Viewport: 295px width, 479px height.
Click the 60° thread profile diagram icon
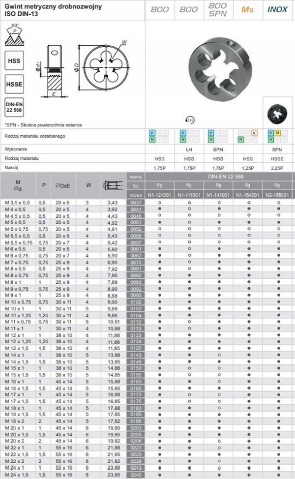(14, 35)
